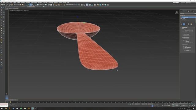Open the Schematic View icon
This screenshot has width=196, height=110.
coord(92,5)
